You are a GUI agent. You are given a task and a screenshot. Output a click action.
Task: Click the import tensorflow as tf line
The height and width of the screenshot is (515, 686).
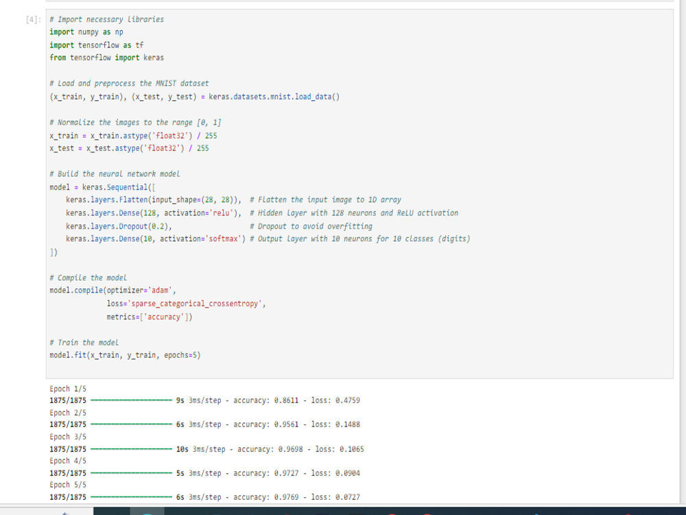96,45
